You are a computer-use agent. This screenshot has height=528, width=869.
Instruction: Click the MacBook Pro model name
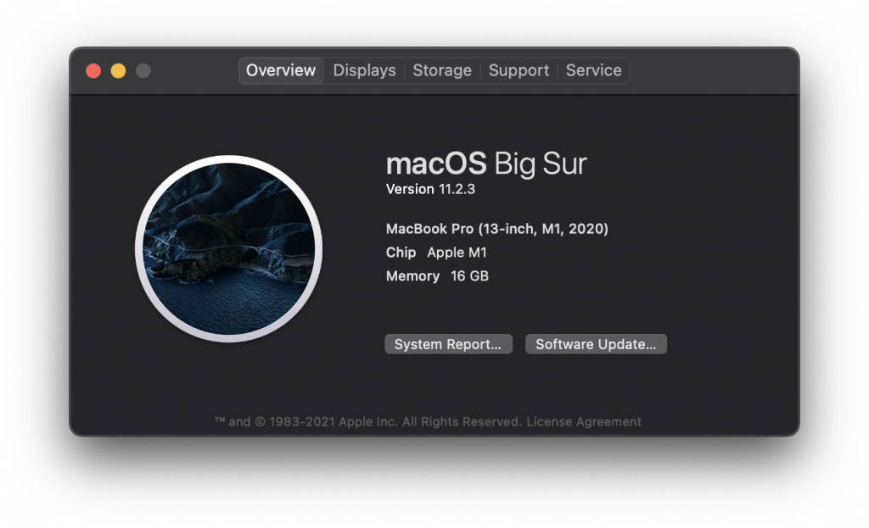point(496,229)
